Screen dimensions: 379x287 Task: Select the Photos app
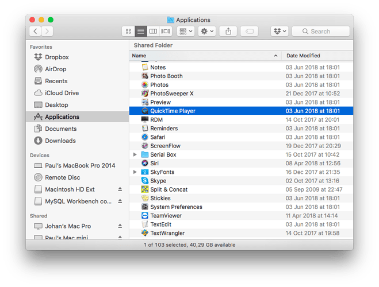point(241,84)
